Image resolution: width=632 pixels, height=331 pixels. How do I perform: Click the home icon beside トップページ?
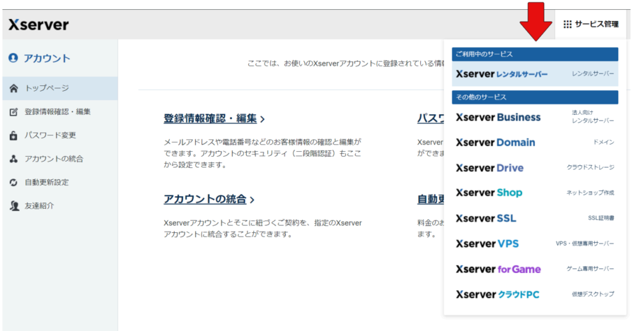(x=14, y=89)
